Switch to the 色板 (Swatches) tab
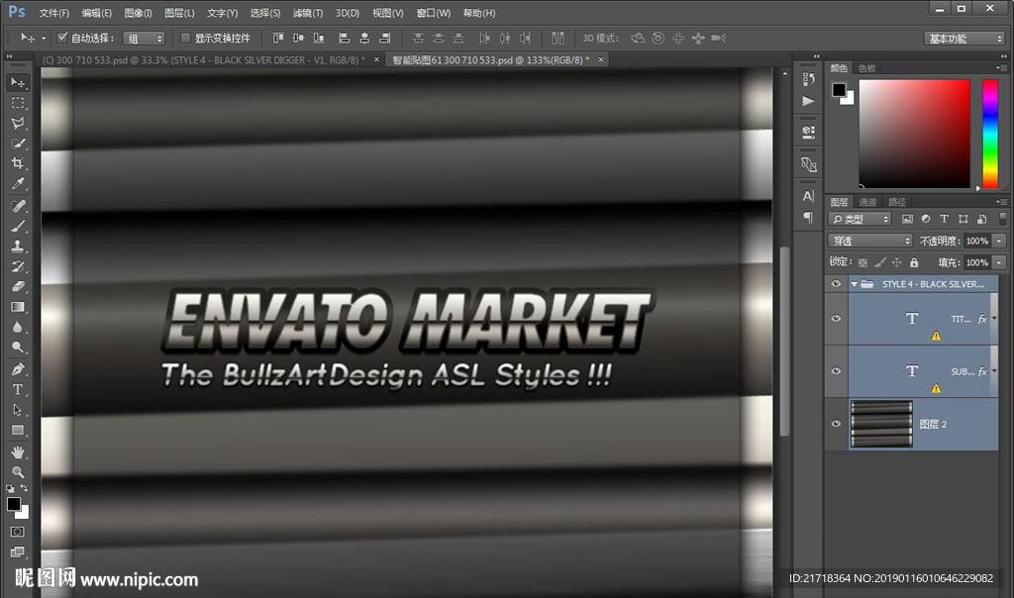This screenshot has width=1014, height=598. tap(866, 68)
